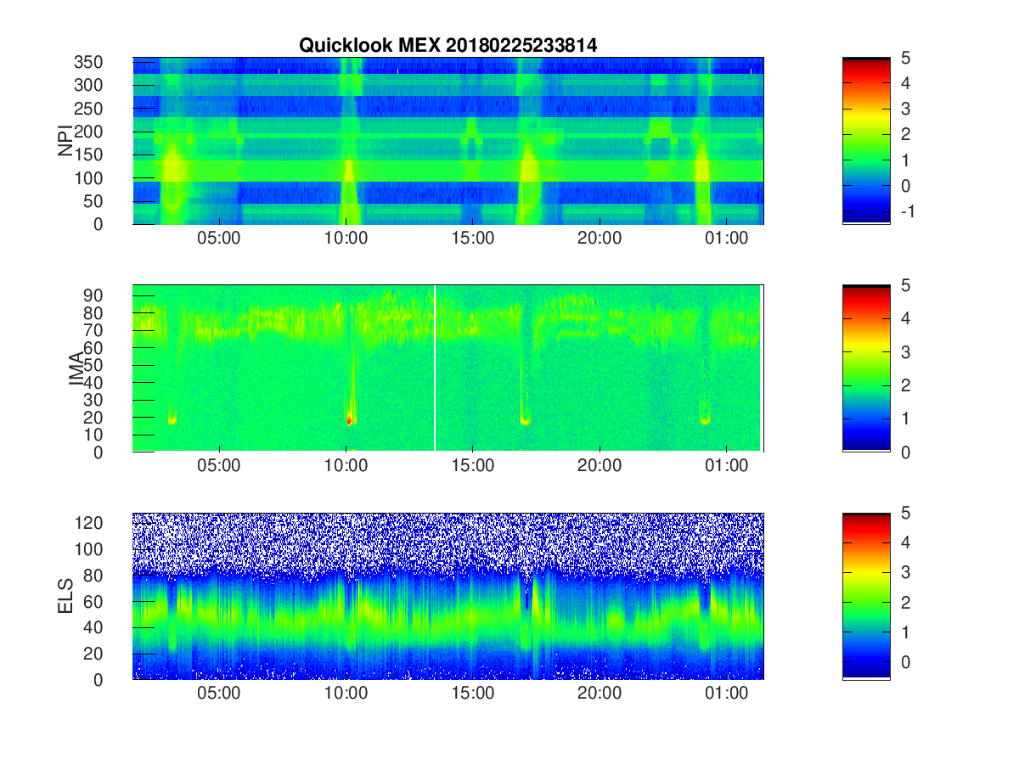Click 01:00 under the NPI panel
Screen dimensions: 1019x764
[x=727, y=239]
